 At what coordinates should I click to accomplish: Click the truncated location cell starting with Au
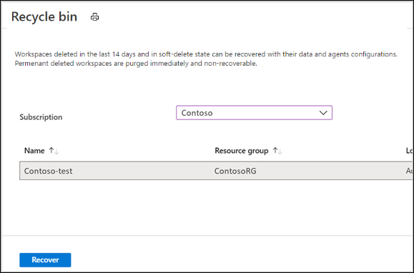409,171
